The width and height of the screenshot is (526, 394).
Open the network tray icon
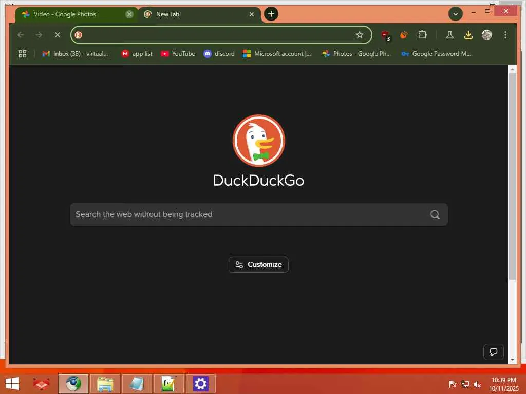[465, 384]
